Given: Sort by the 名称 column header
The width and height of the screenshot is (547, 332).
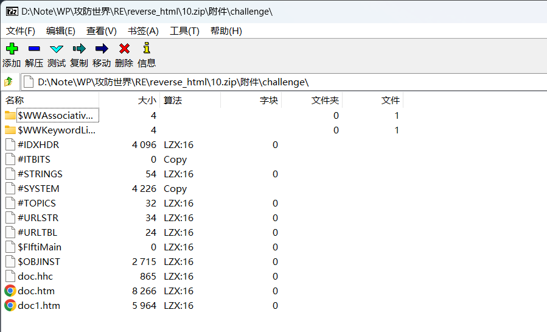Looking at the screenshot, I should point(51,101).
